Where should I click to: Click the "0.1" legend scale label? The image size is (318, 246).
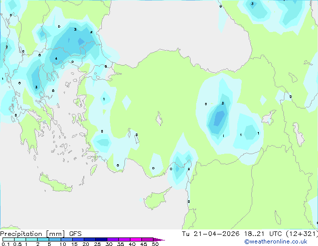pyautogui.click(x=6, y=244)
